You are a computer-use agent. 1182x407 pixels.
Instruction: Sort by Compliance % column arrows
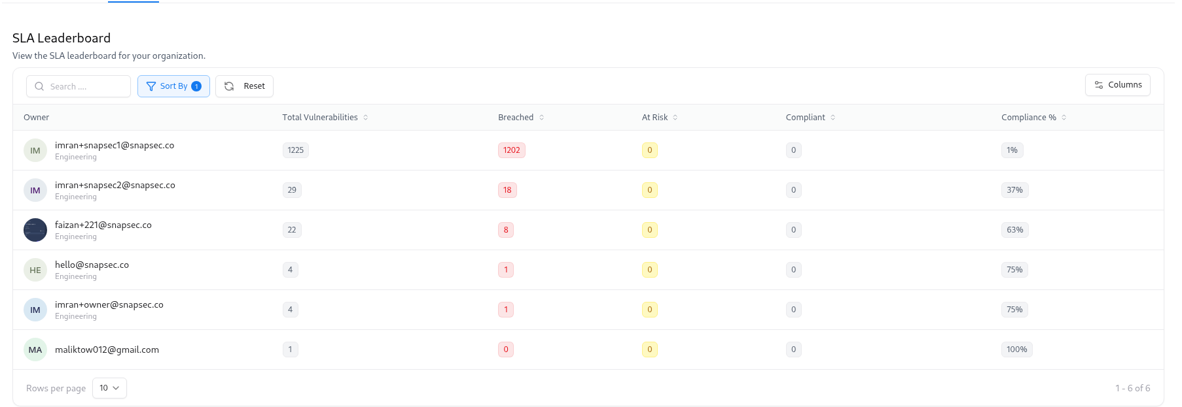click(1064, 118)
